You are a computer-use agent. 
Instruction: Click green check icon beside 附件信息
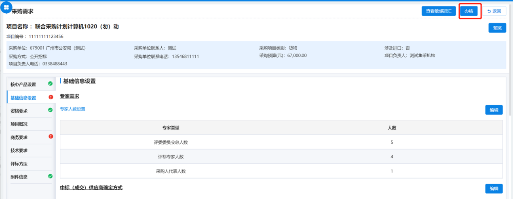click(x=50, y=176)
